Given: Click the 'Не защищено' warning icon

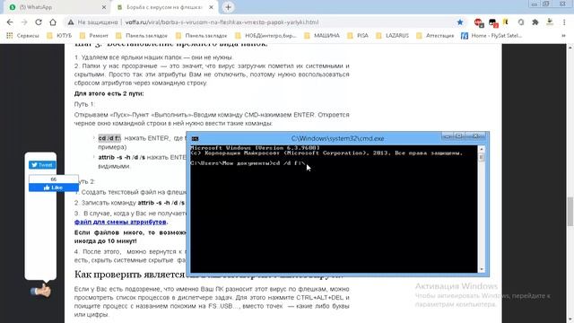Looking at the screenshot, I should 71,22.
